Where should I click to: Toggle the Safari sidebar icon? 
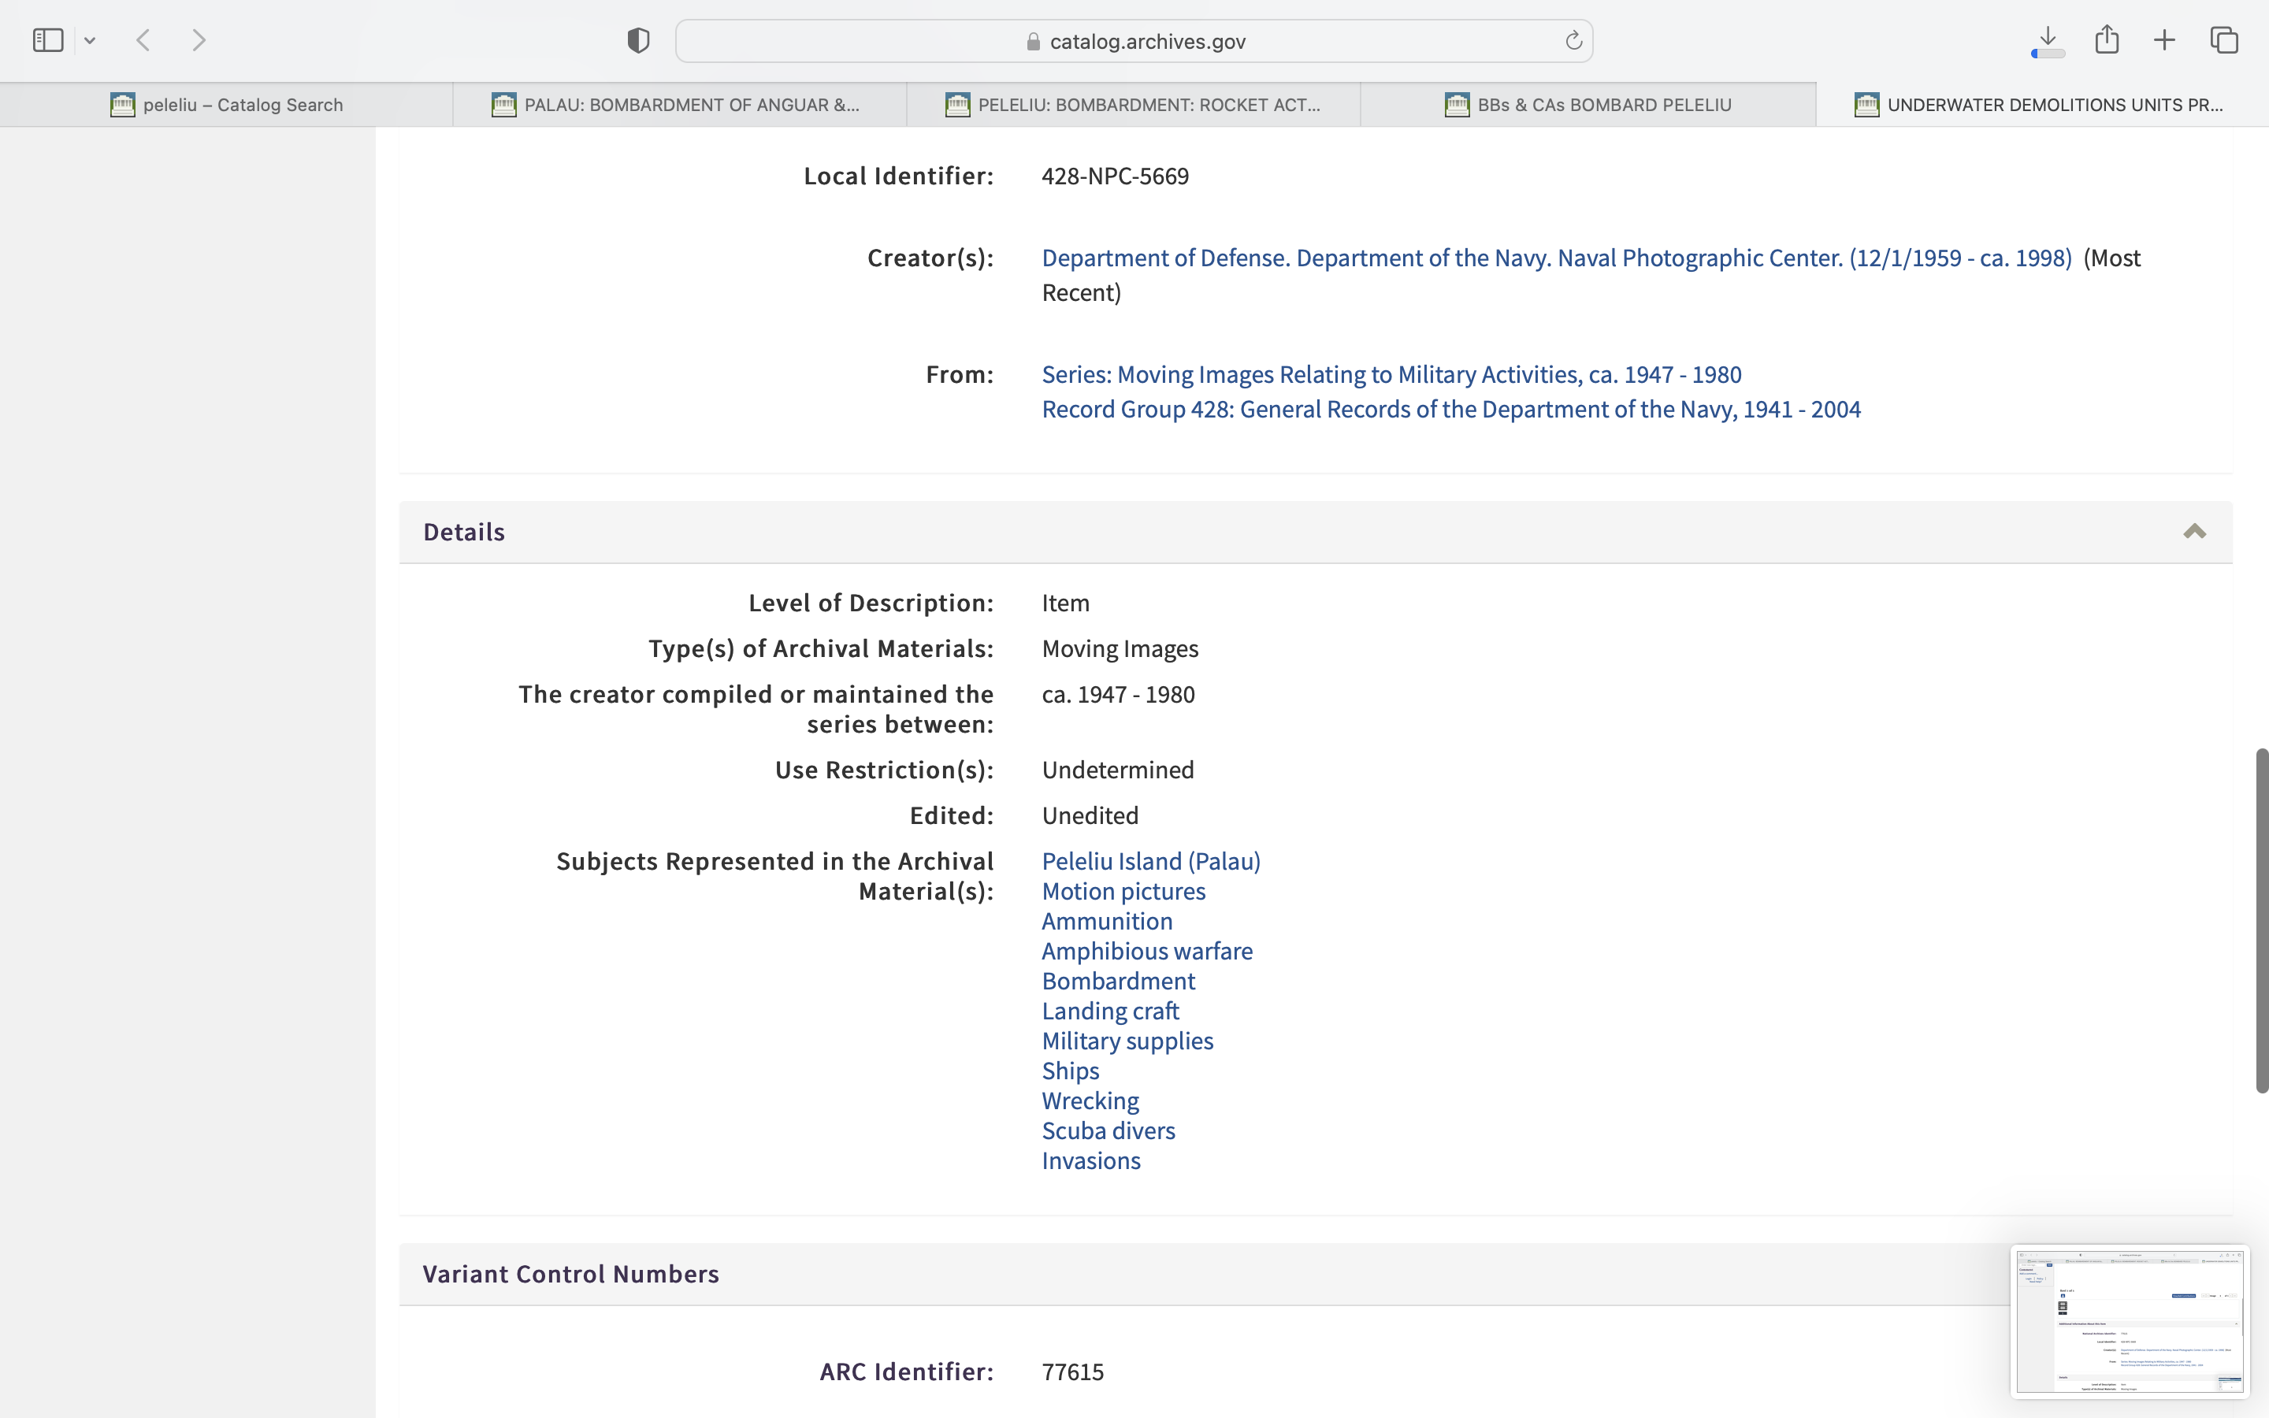47,40
